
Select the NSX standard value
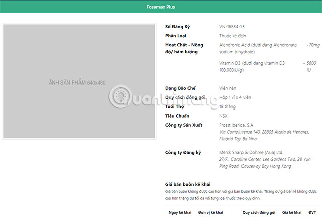point(223,116)
